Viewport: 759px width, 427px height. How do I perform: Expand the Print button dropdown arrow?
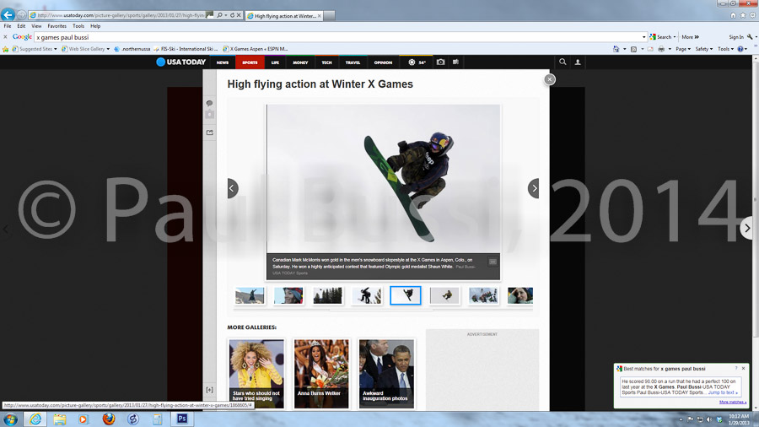pos(670,49)
